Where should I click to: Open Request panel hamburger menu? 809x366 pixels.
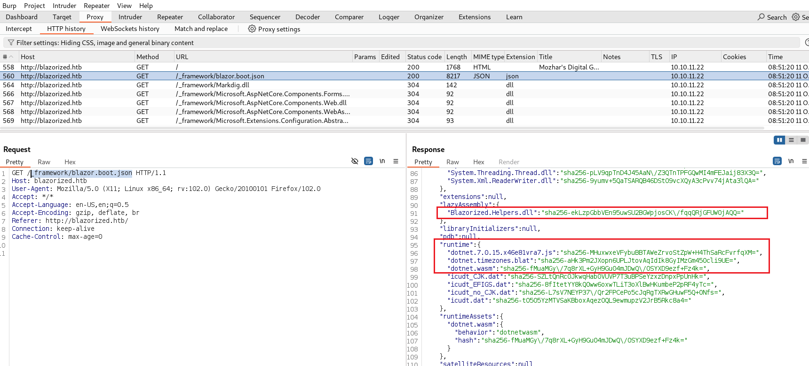point(396,161)
